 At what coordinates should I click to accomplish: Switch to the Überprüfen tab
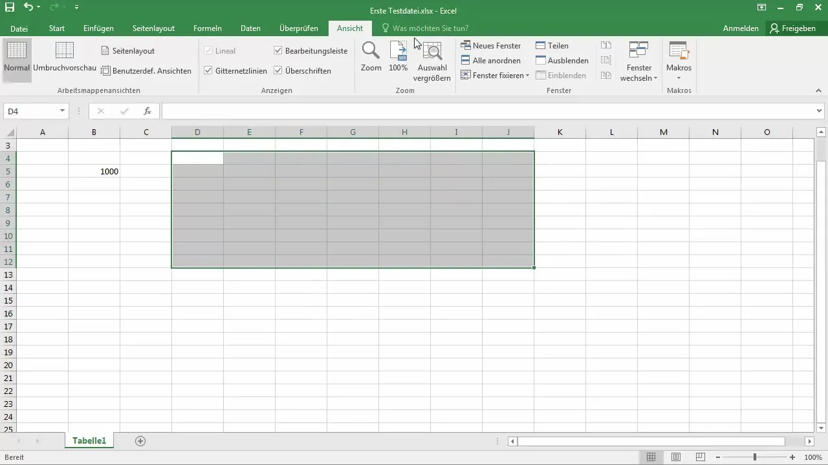point(299,28)
